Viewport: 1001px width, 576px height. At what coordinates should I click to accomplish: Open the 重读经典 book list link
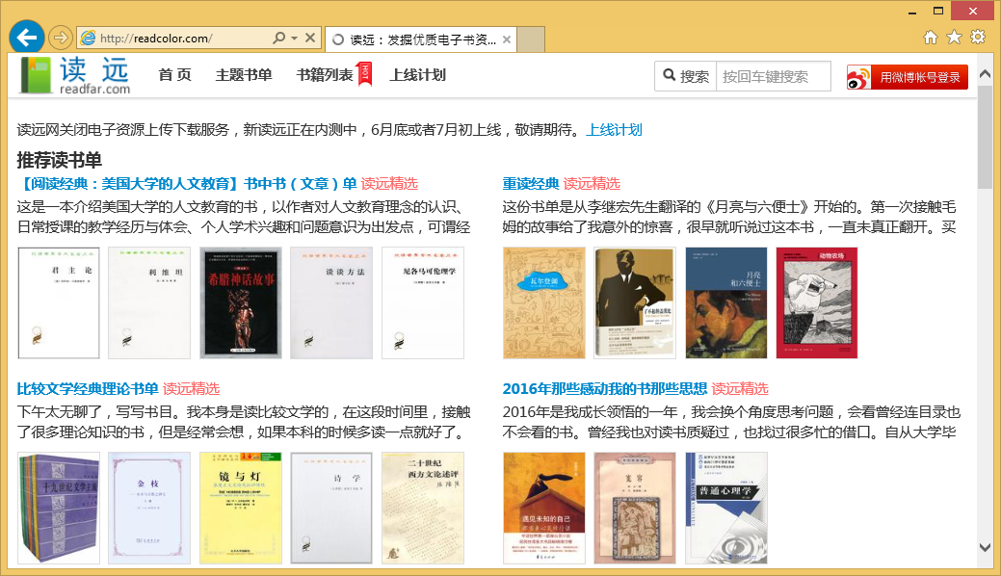click(531, 184)
